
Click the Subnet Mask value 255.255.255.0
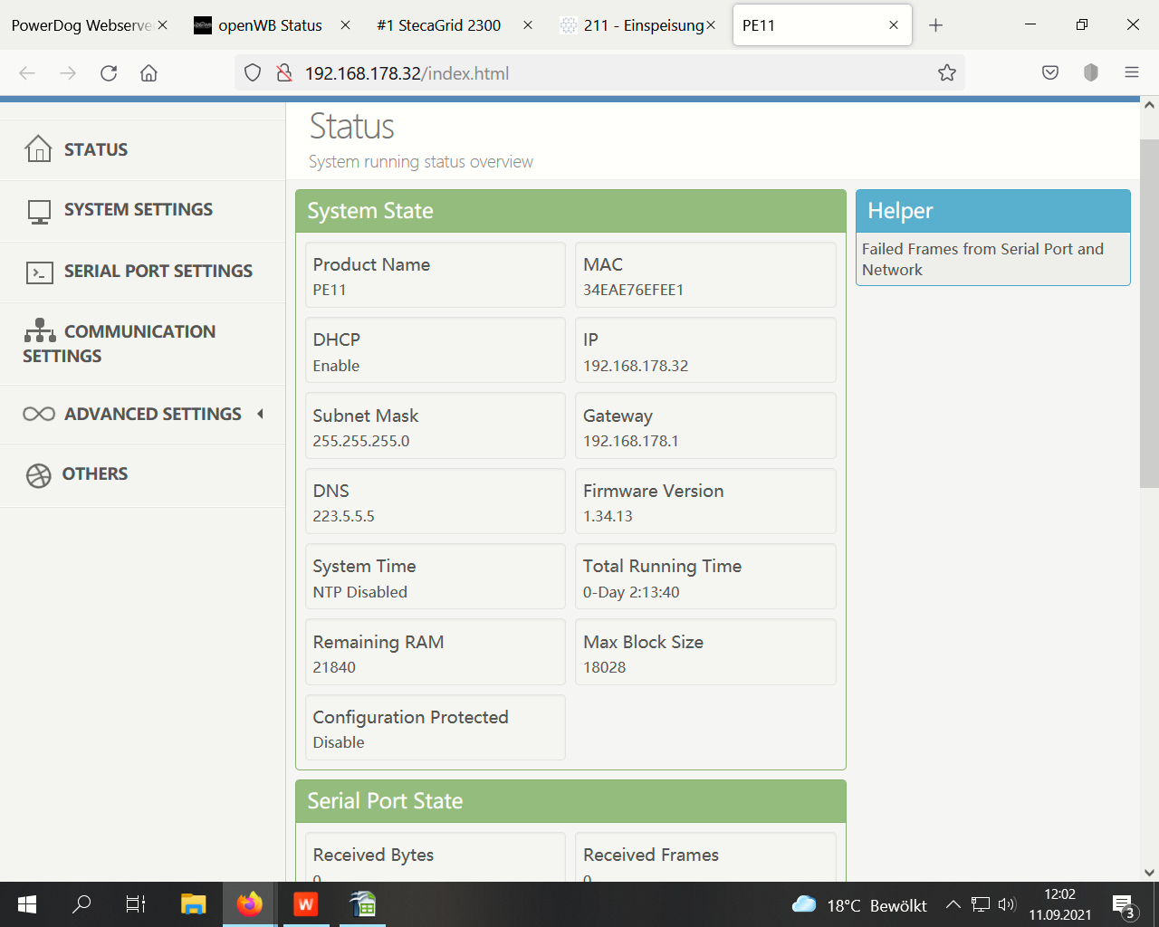pos(361,441)
